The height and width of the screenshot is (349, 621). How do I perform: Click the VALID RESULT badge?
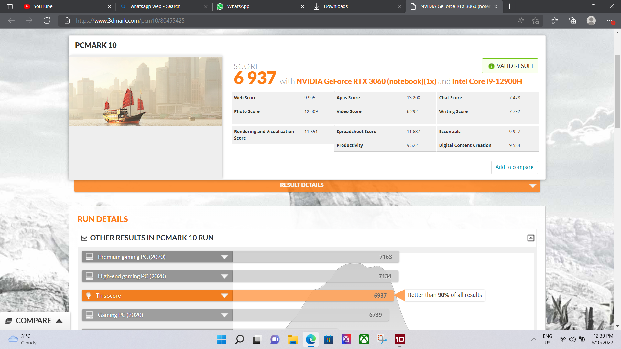[510, 66]
